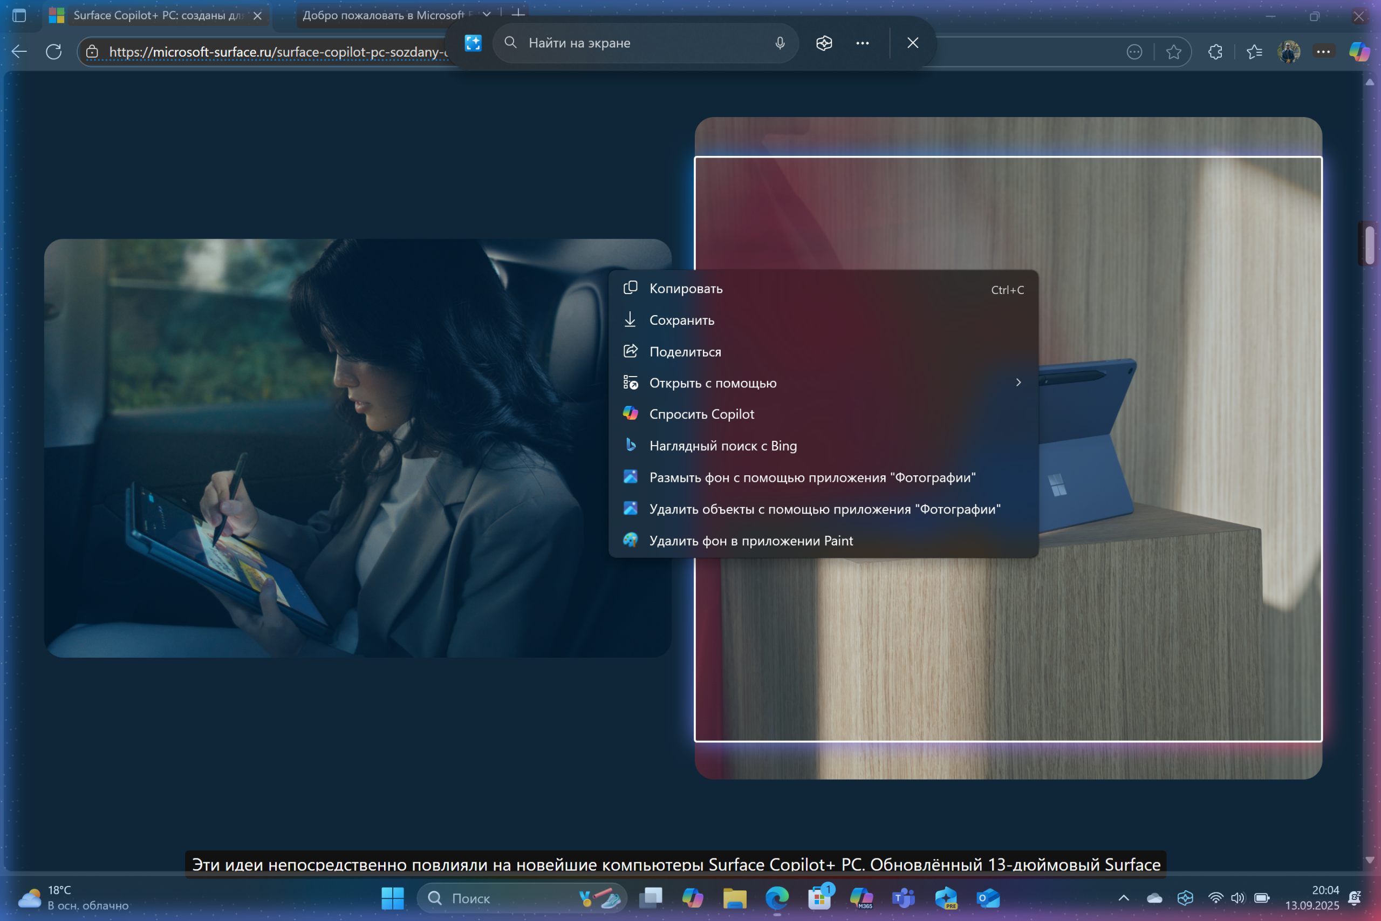1381x921 pixels.
Task: Click scrollbar down arrow
Action: [x=1370, y=860]
